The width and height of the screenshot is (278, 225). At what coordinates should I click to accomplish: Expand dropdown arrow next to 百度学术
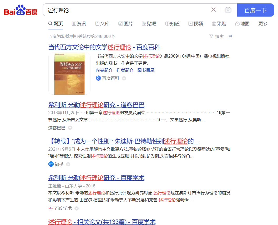(77, 208)
